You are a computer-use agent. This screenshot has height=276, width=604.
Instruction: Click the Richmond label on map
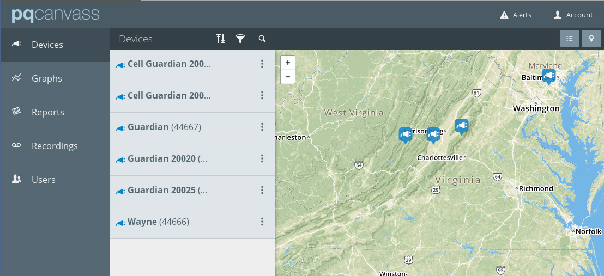(536, 188)
